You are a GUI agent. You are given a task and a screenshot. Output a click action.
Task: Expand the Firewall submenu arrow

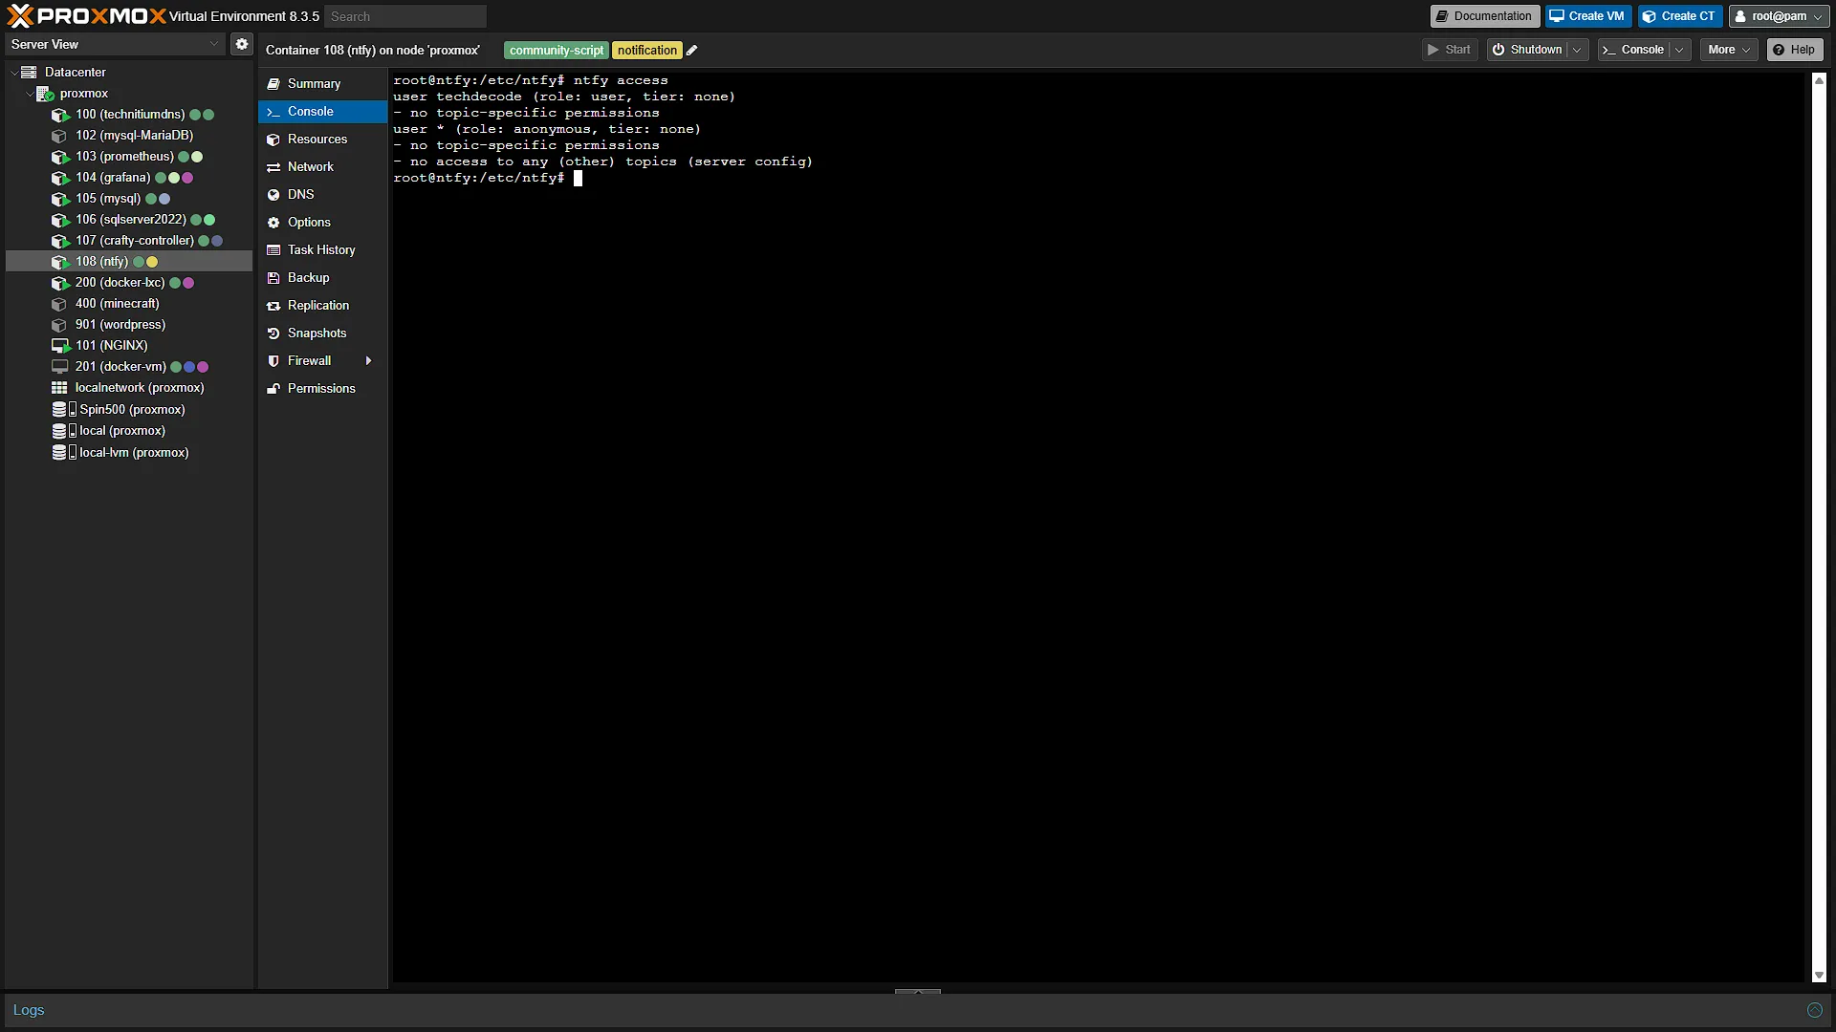coord(368,361)
